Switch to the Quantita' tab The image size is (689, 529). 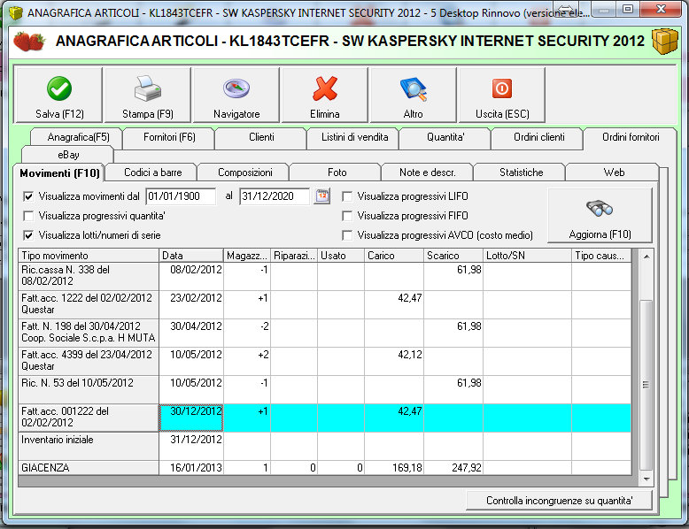(445, 137)
